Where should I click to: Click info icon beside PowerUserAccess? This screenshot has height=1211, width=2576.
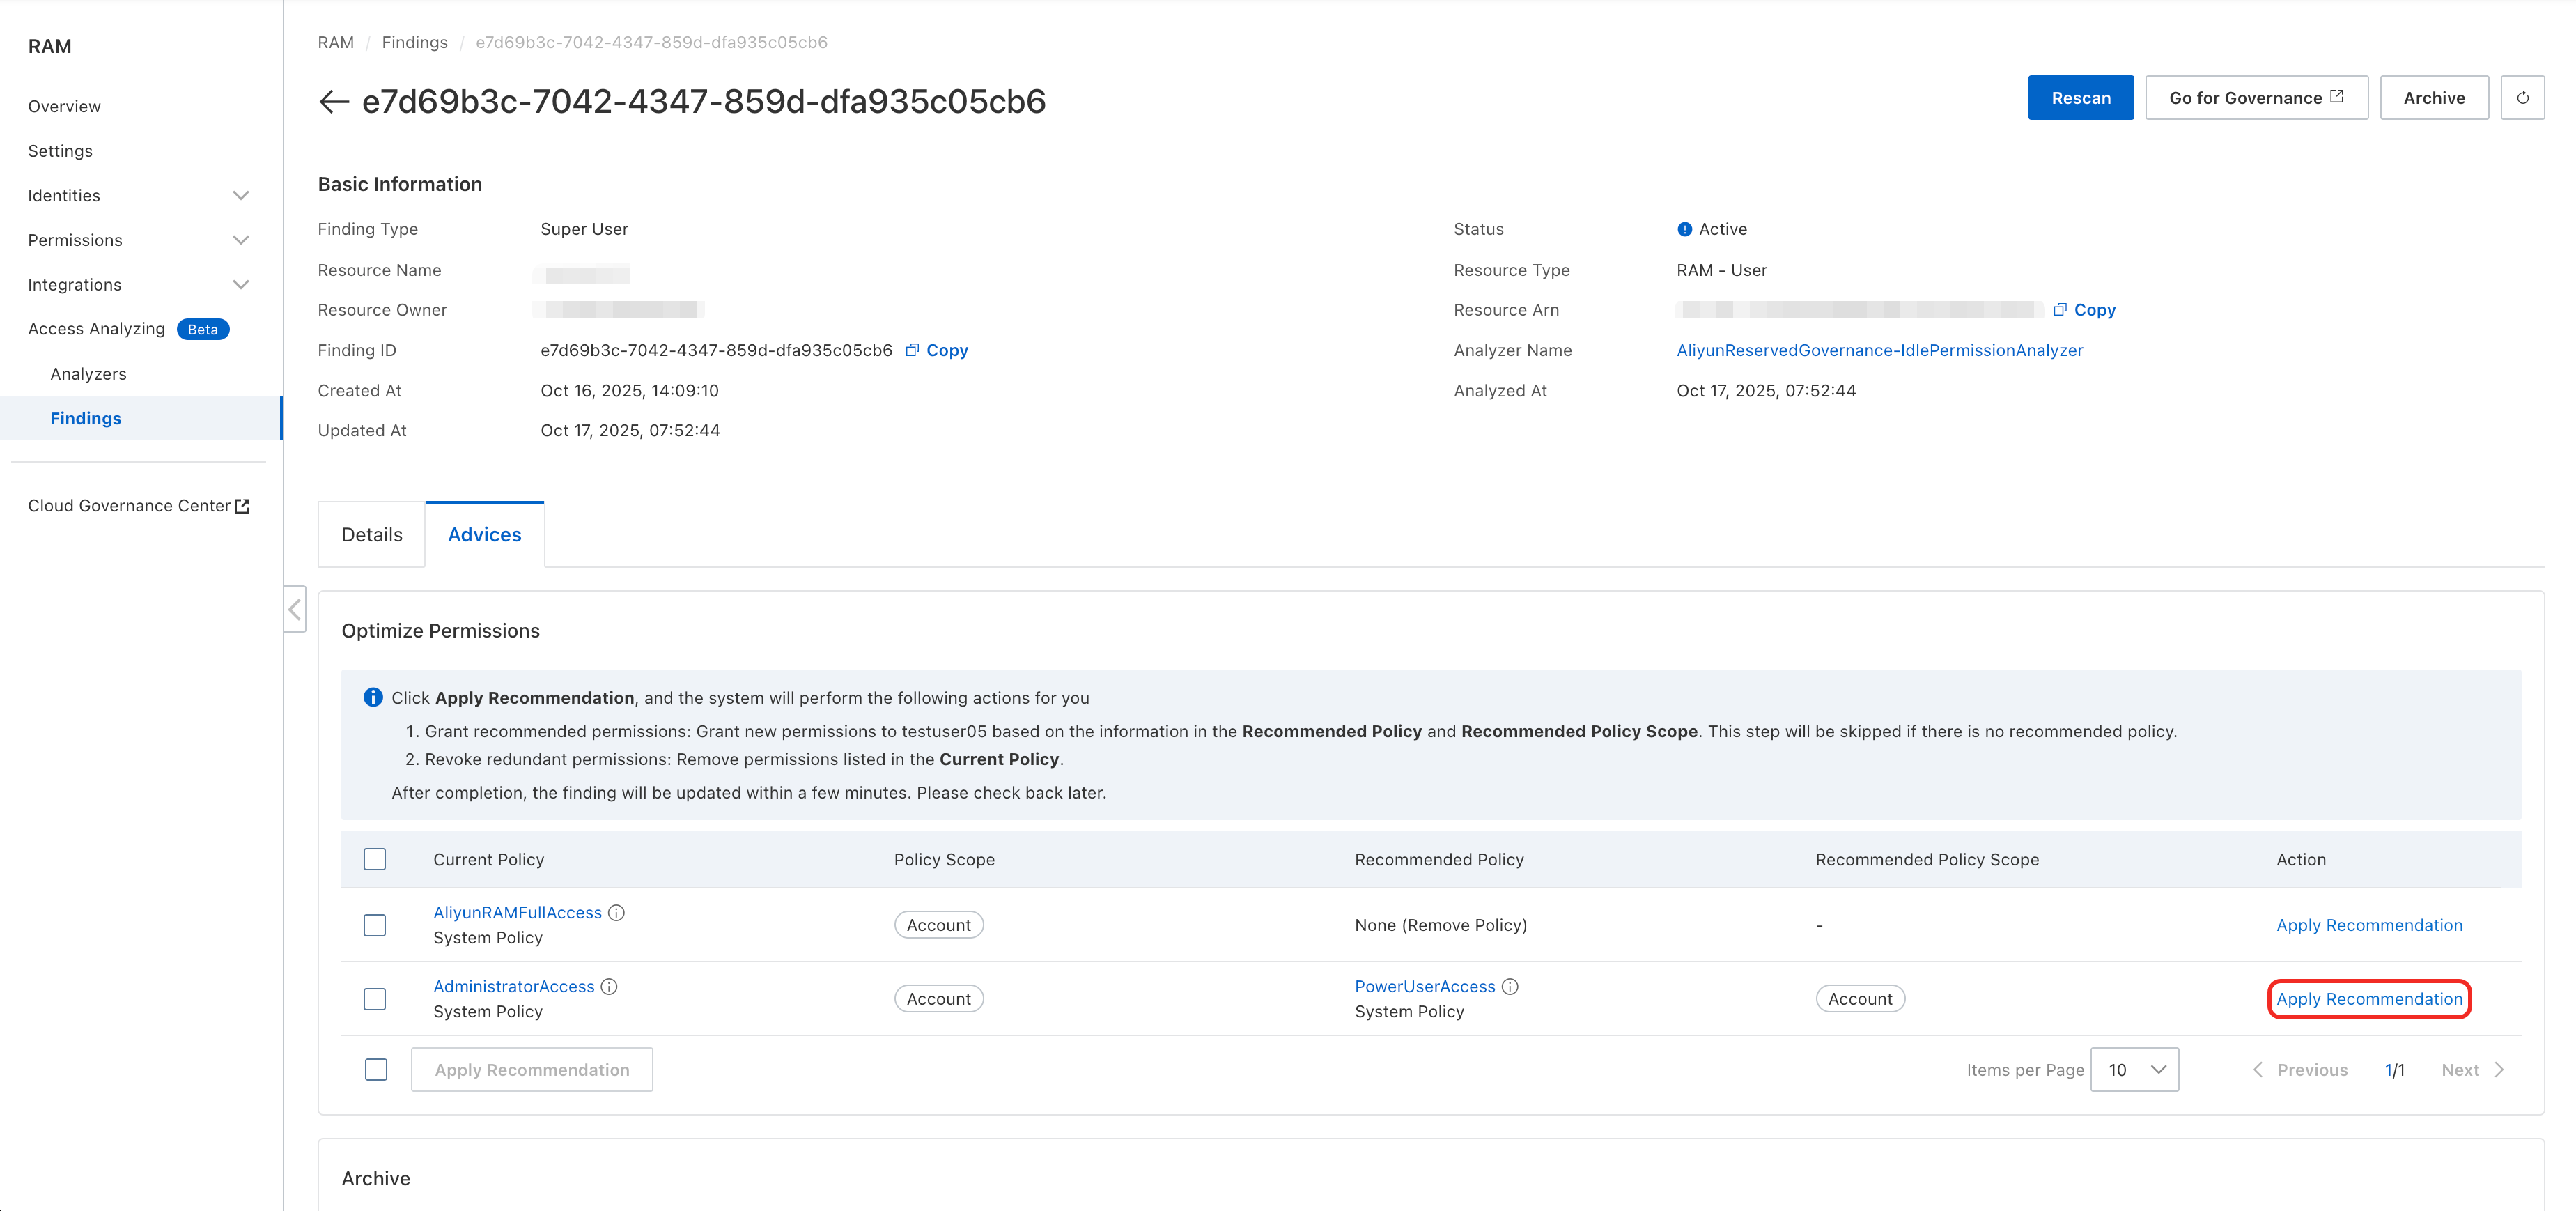coord(1510,986)
